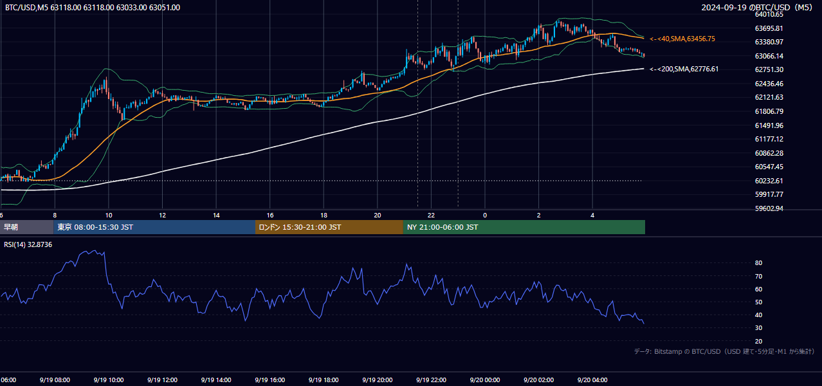The image size is (822, 386).
Task: Click hour label 0 under price chart
Action: [x=485, y=216]
